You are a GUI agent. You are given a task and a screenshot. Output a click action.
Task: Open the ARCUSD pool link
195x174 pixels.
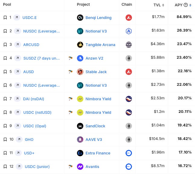(x=31, y=45)
